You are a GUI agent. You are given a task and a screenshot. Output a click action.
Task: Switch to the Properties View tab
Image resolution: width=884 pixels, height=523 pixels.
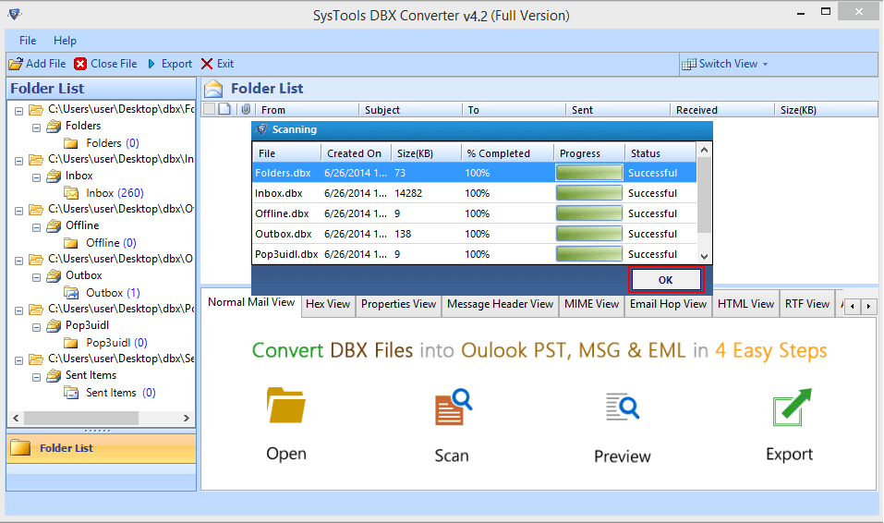[399, 305]
